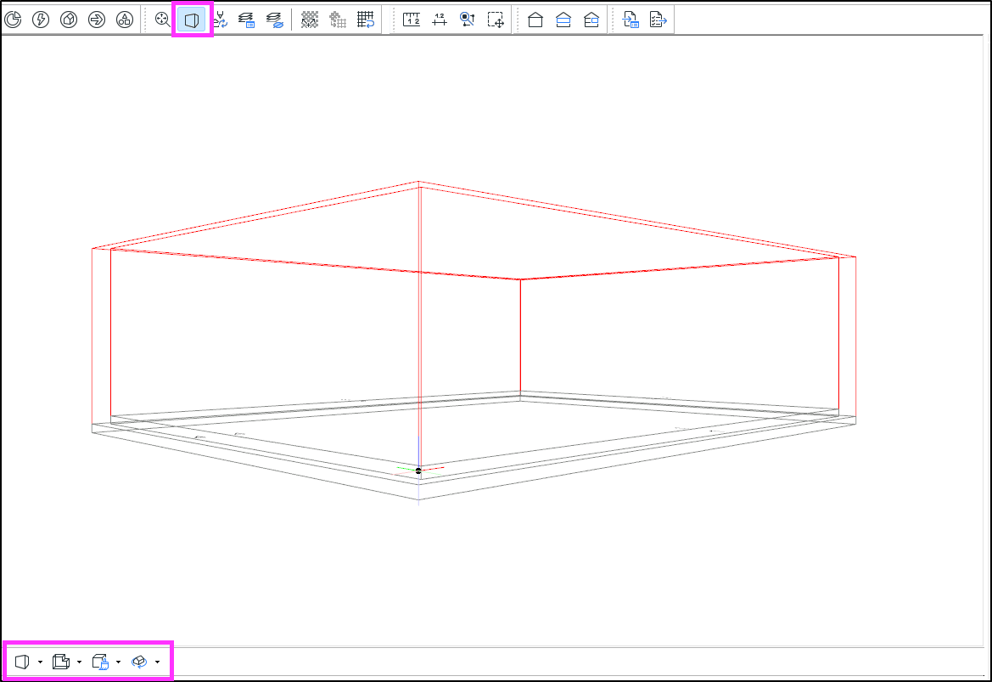Screen dimensions: 992x682
Task: Click the black origin point in 3D model
Action: 418,471
